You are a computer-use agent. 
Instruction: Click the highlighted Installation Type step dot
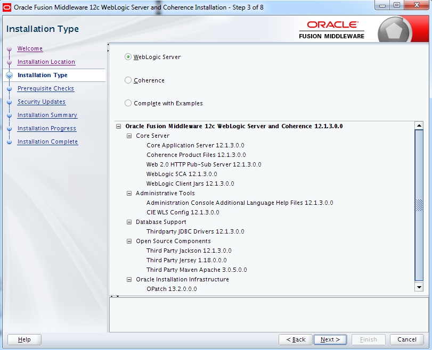pos(9,75)
